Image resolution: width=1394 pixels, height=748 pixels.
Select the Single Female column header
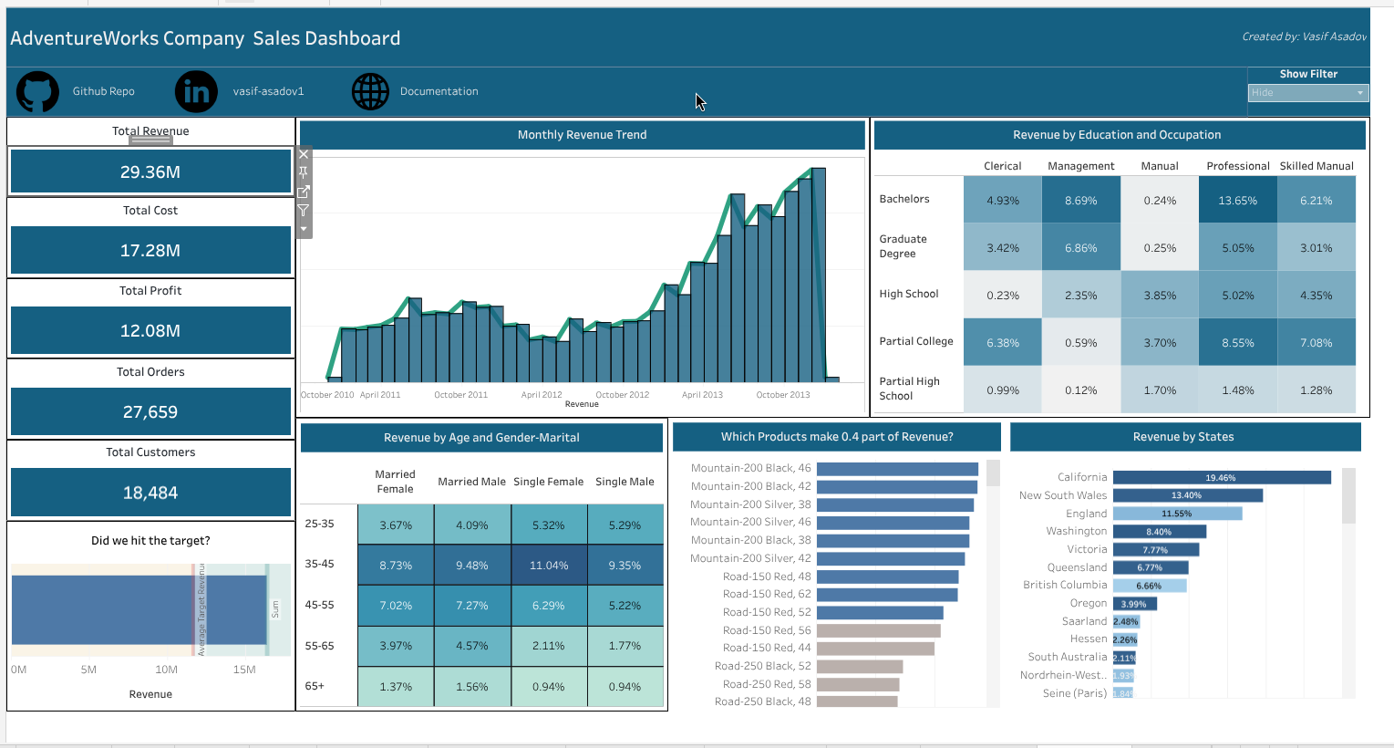pyautogui.click(x=549, y=482)
